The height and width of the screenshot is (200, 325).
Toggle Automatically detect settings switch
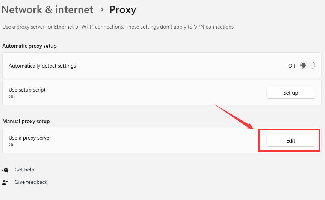(x=308, y=65)
